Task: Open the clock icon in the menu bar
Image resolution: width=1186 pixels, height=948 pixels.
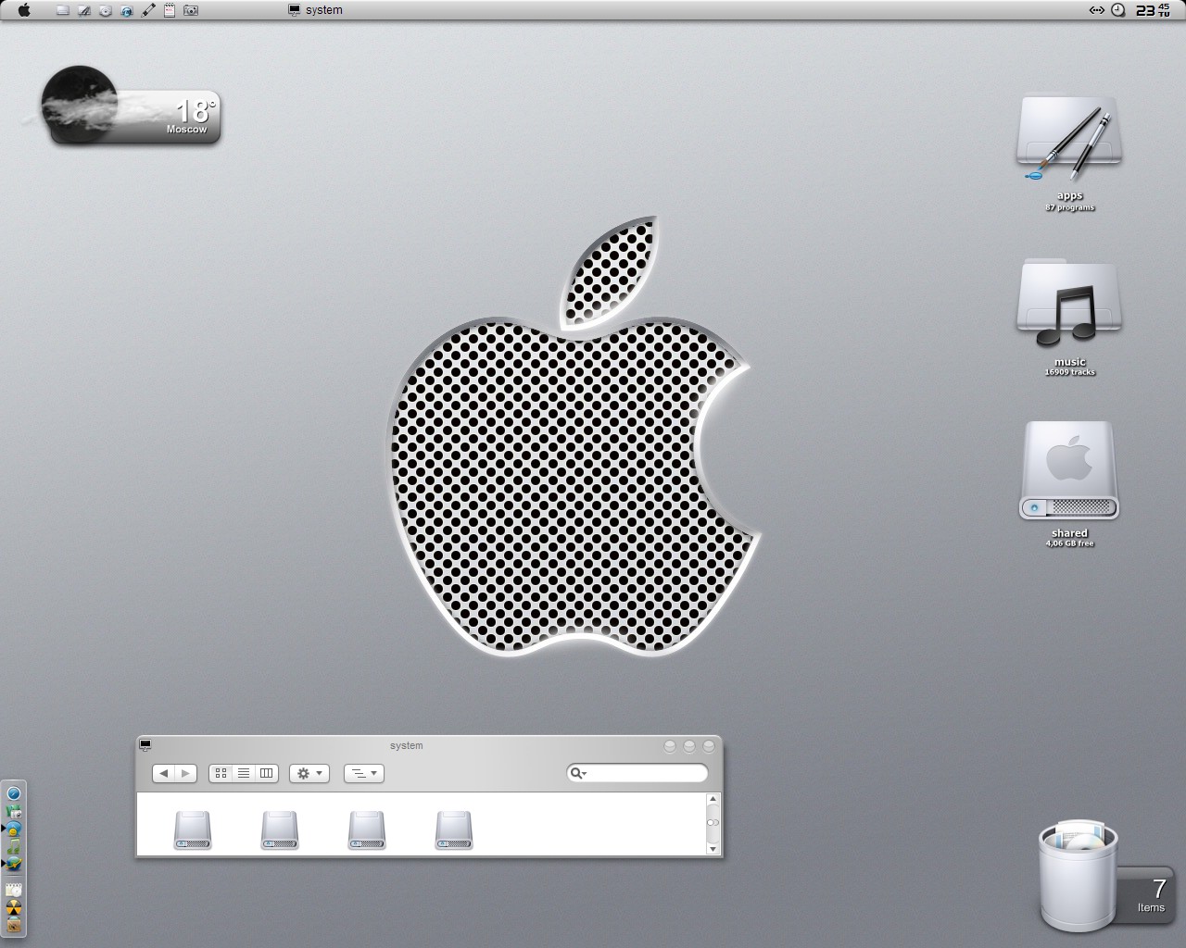Action: 1118,10
